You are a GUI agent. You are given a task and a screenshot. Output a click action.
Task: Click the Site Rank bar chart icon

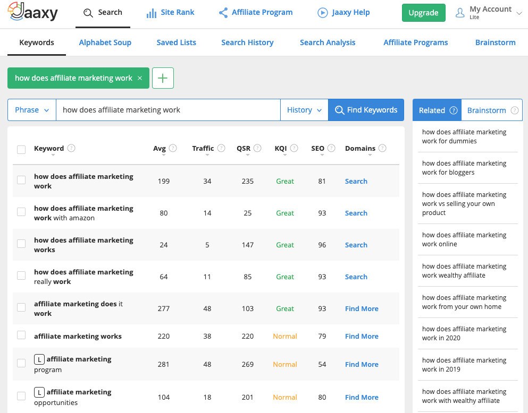[152, 13]
